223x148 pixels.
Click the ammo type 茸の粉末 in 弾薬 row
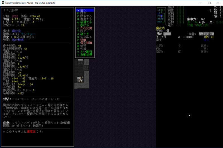pyautogui.click(x=18, y=40)
